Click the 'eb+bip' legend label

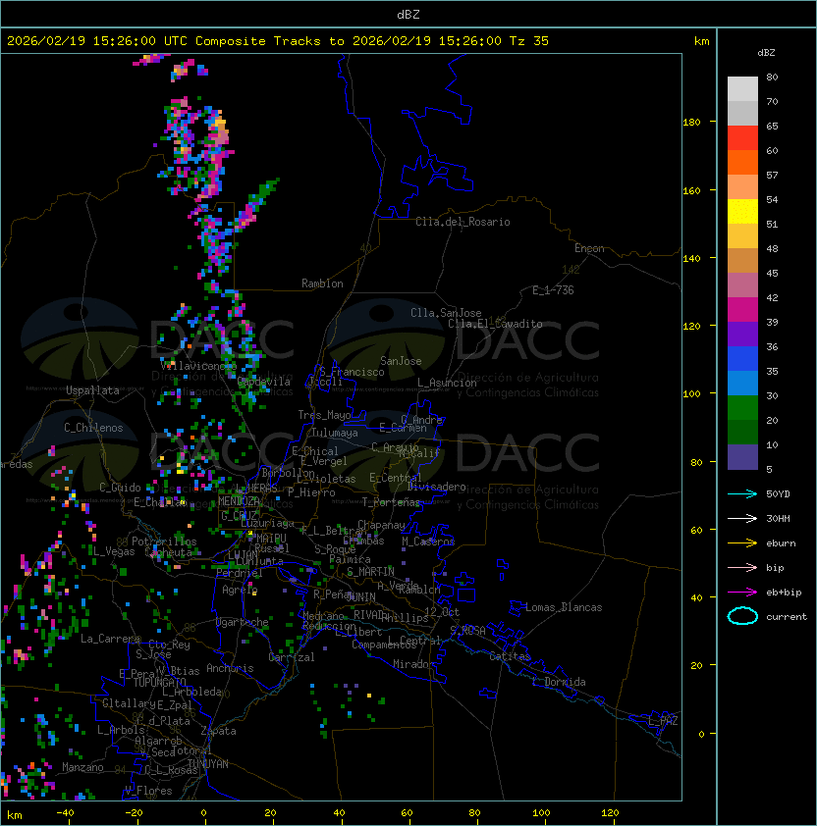pos(784,593)
